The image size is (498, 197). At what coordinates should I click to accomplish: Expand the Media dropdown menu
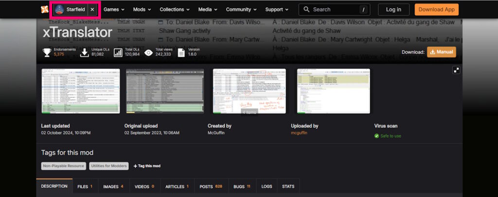coord(208,10)
